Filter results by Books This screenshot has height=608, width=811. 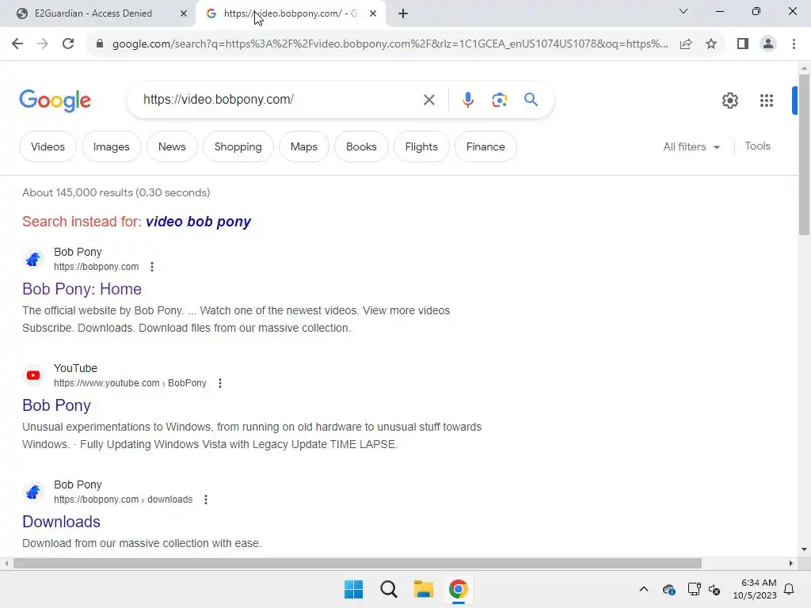pos(361,146)
